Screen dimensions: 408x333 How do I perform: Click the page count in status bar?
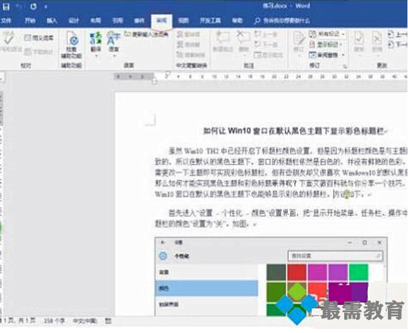point(18,320)
